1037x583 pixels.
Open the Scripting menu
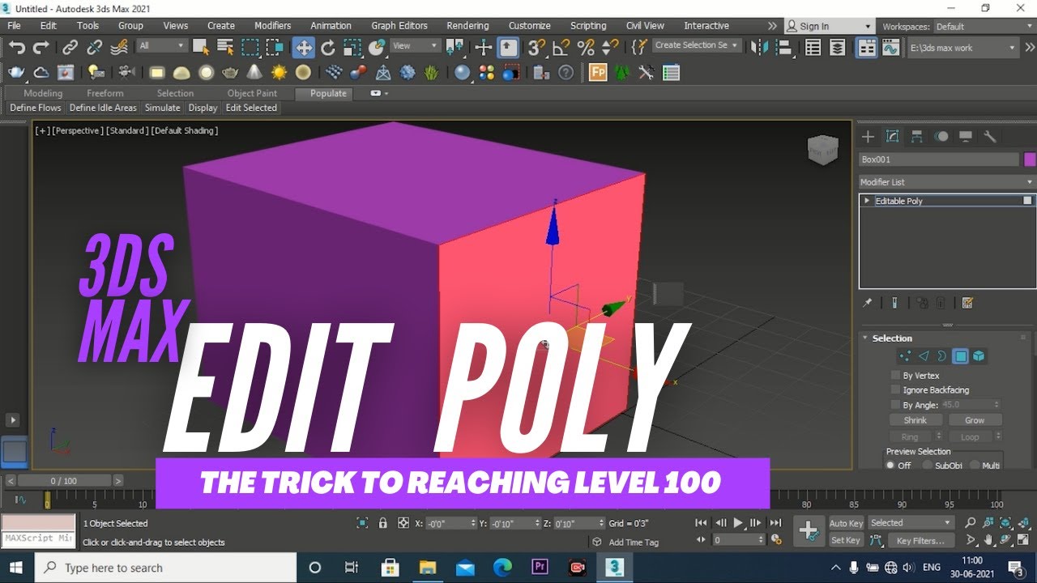[x=588, y=26]
